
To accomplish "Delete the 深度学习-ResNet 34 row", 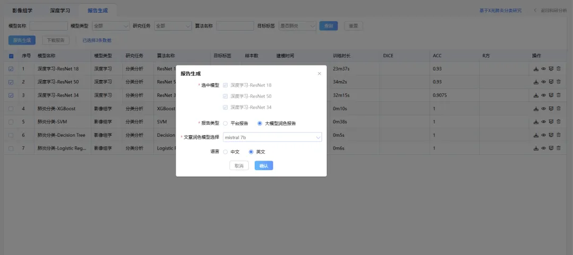I will coord(558,95).
